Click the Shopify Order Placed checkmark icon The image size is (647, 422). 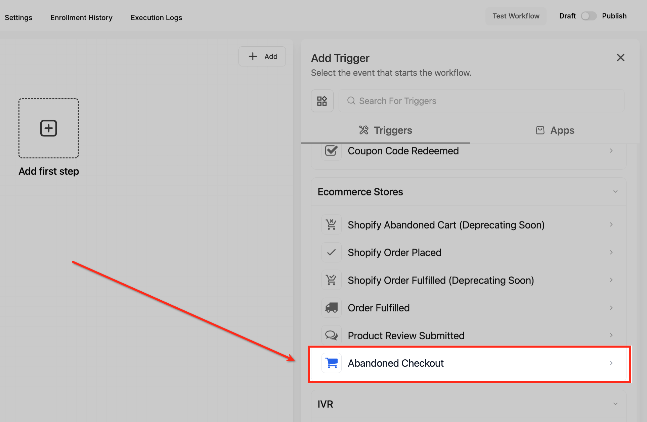pyautogui.click(x=331, y=252)
